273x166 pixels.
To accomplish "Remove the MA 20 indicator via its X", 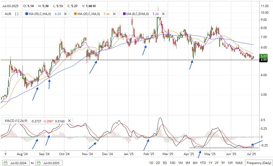I will [114, 14].
